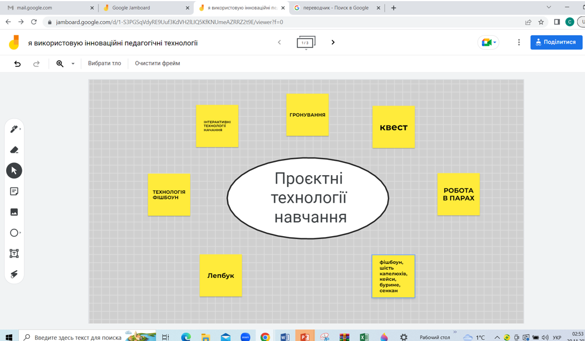Add a sticky note from sidebar

pos(14,191)
